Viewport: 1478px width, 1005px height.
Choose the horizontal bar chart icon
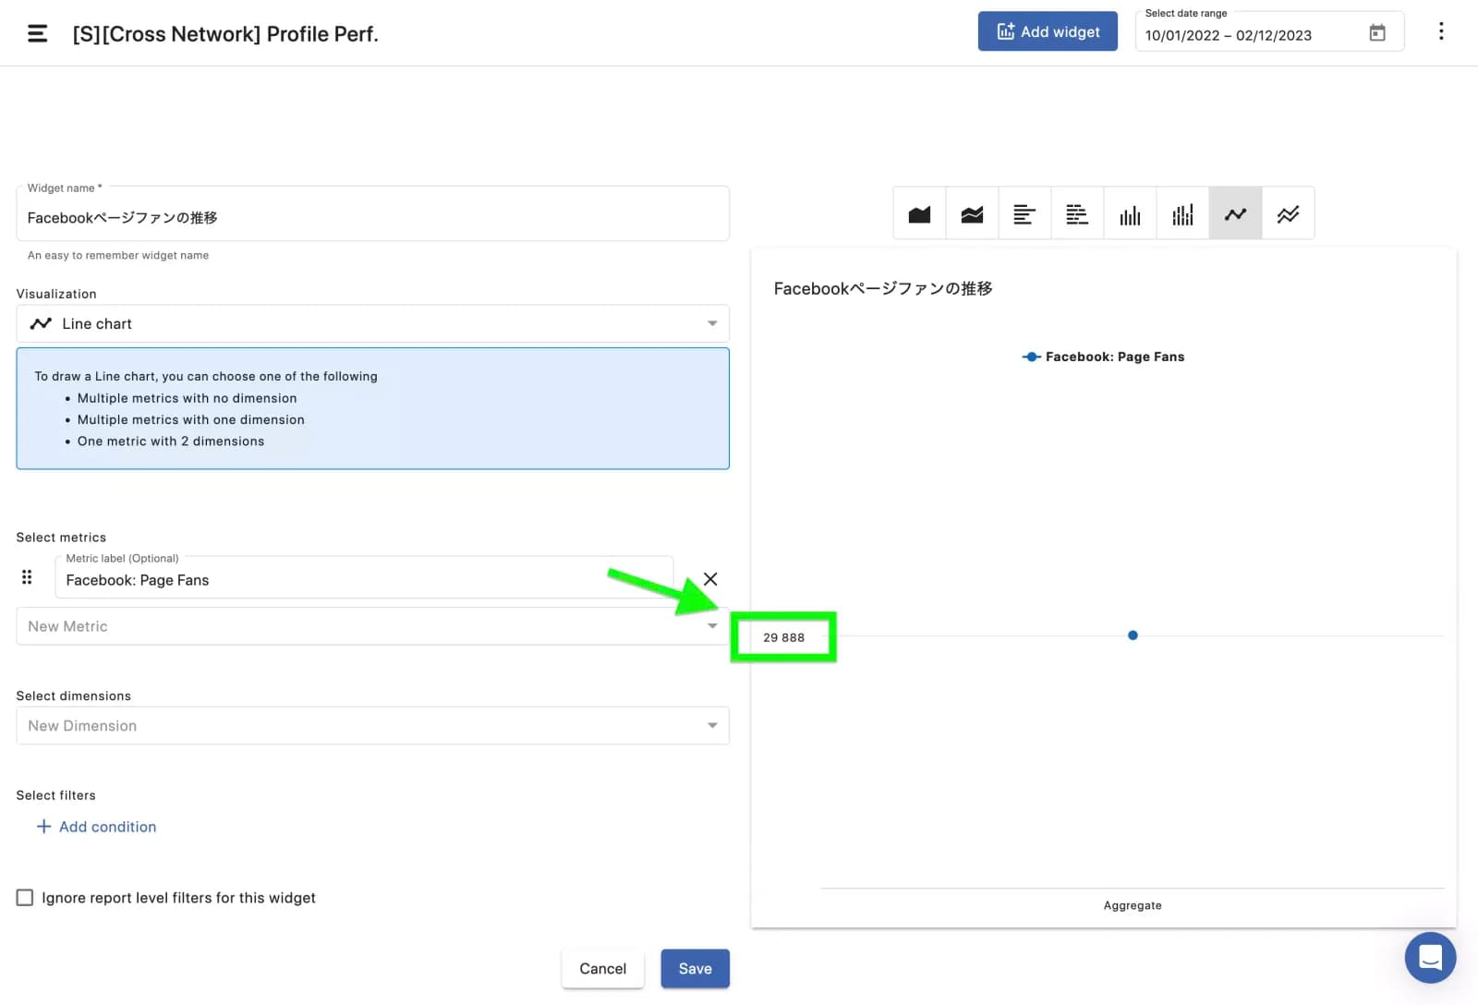click(x=1024, y=214)
